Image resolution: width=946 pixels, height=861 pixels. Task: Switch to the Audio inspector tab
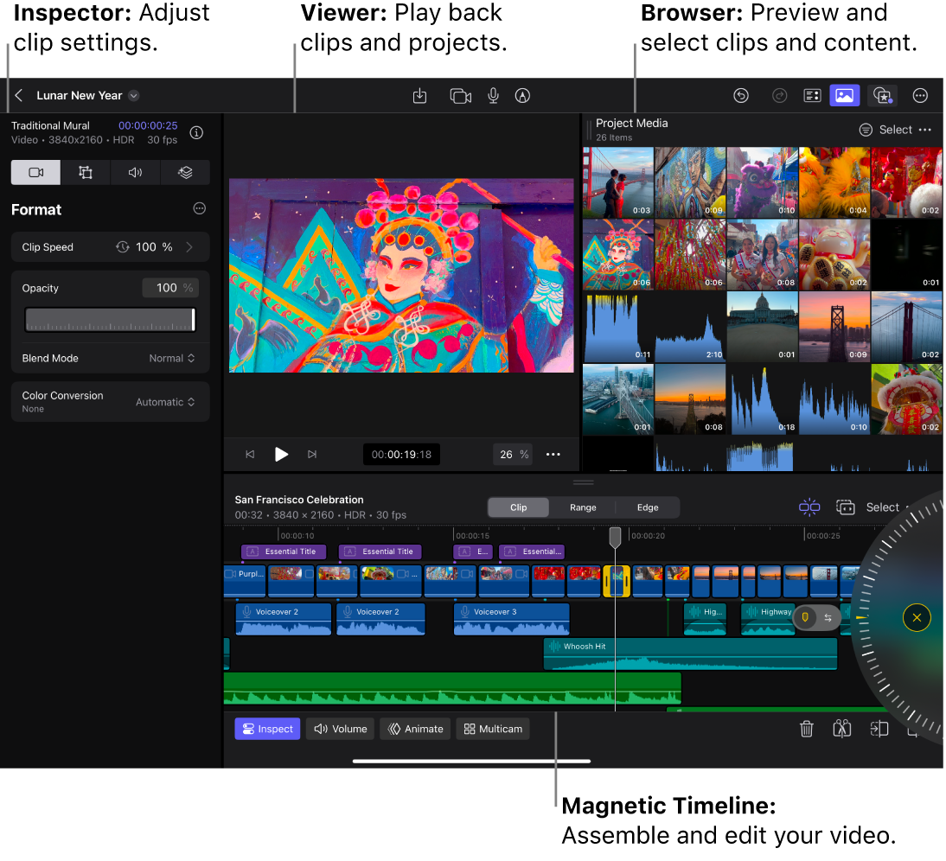point(134,172)
